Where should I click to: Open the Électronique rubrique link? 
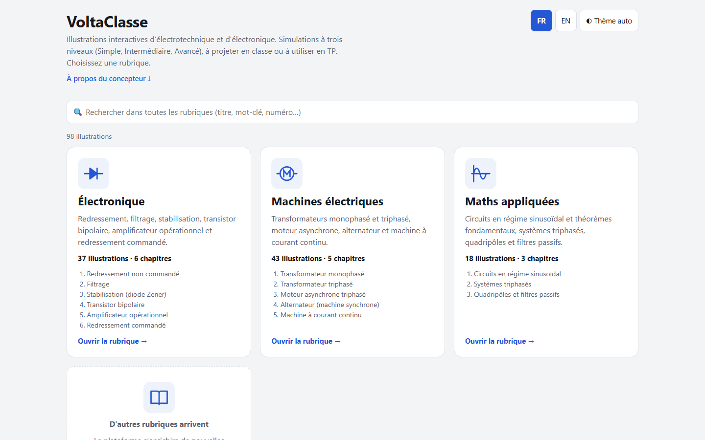pyautogui.click(x=113, y=341)
